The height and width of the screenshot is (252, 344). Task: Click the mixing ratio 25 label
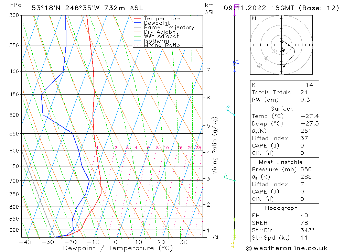coord(198,147)
